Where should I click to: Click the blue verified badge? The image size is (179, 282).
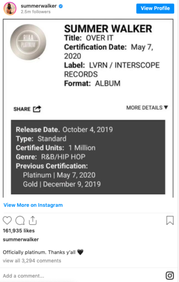[x=61, y=6]
